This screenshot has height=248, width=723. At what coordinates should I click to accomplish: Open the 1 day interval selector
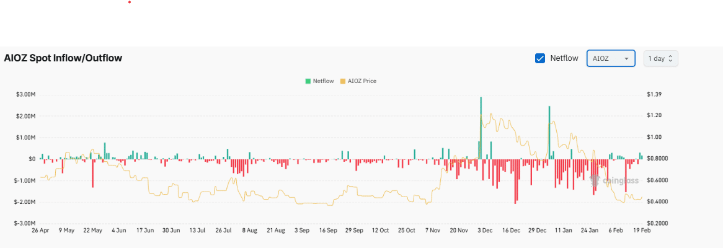point(660,58)
